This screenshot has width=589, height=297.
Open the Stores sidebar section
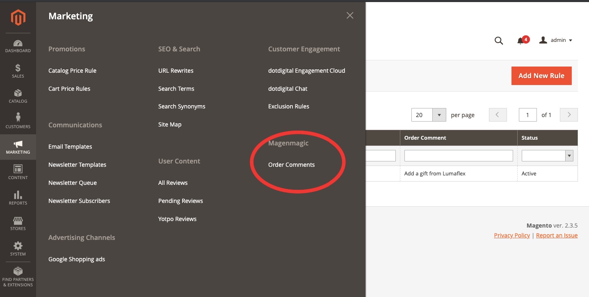tap(18, 223)
